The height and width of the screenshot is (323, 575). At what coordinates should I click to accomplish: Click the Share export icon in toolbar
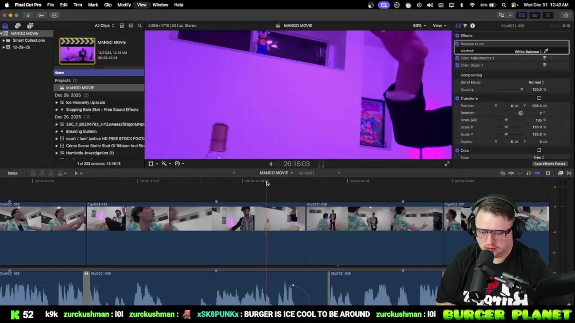point(566,15)
